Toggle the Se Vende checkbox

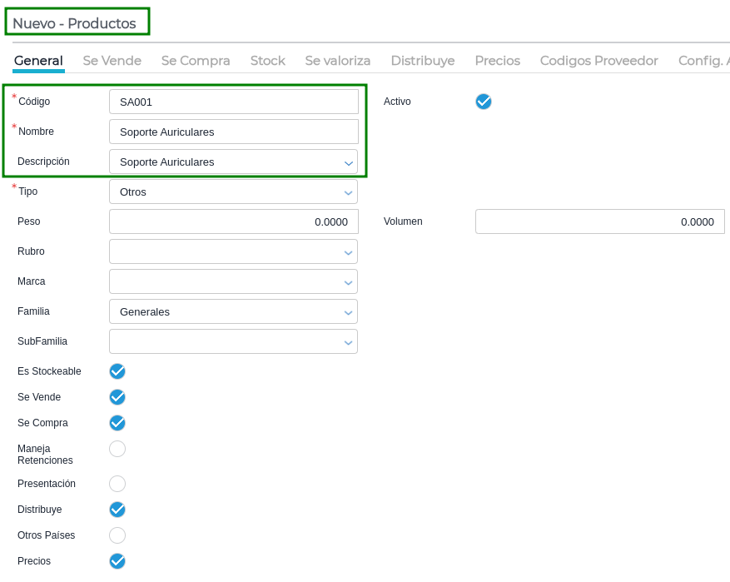click(117, 397)
